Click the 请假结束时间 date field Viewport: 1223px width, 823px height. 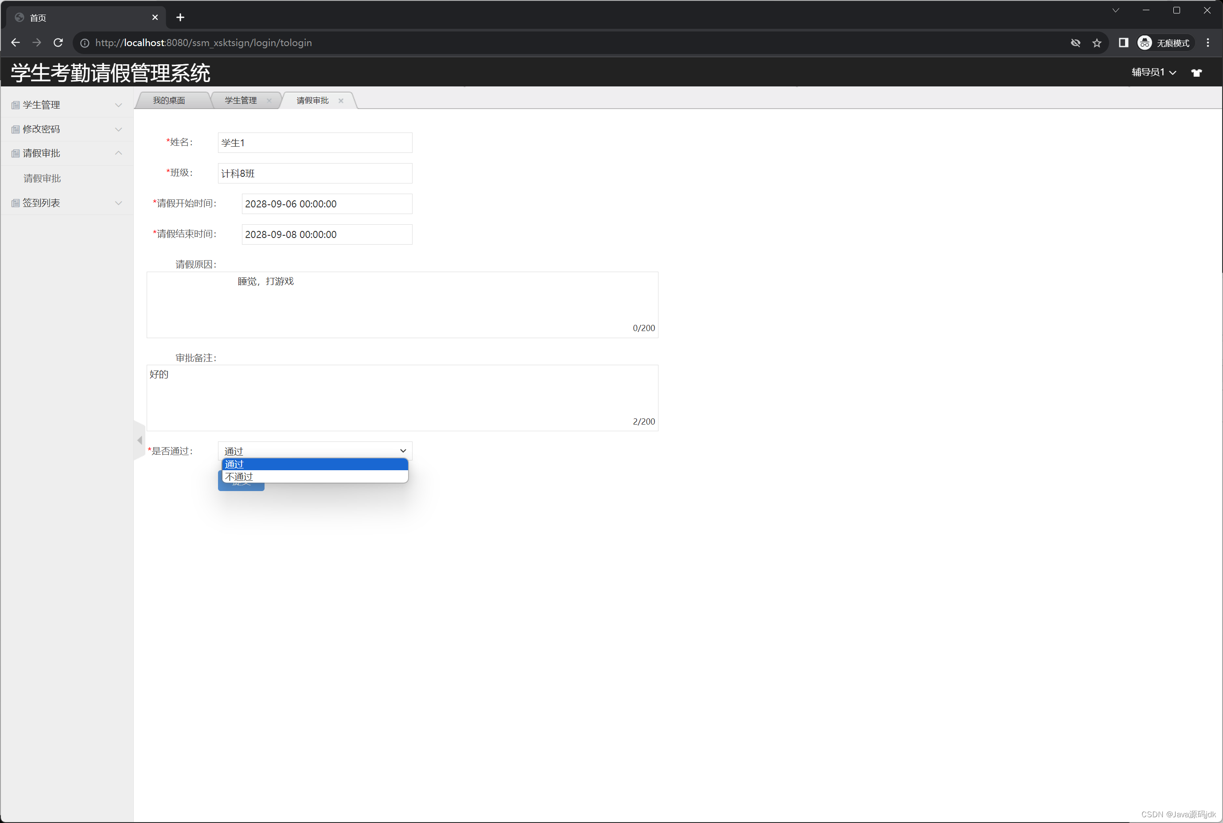(327, 234)
